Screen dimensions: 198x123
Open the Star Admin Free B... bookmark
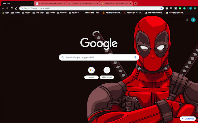coord(154,13)
